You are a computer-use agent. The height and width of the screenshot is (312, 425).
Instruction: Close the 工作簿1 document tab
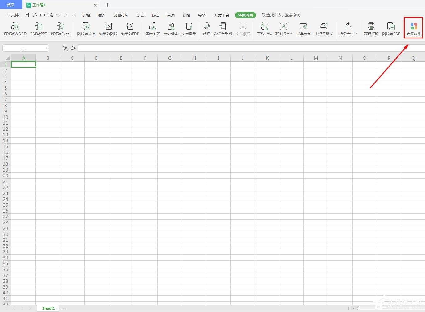point(95,5)
